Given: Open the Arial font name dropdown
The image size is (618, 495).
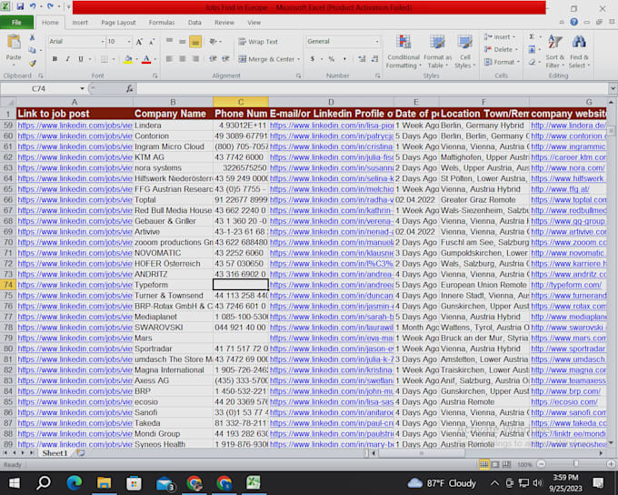Looking at the screenshot, I should pos(103,42).
